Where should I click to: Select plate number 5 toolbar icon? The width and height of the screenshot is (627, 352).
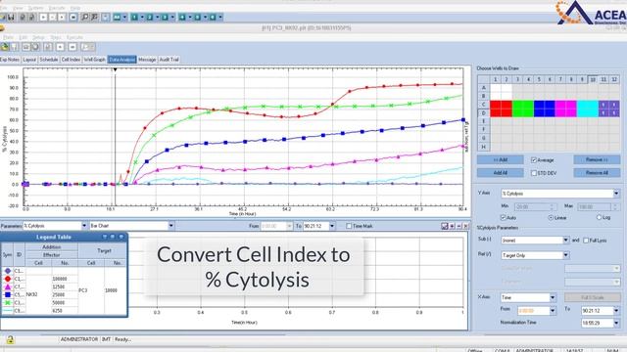coord(198,18)
